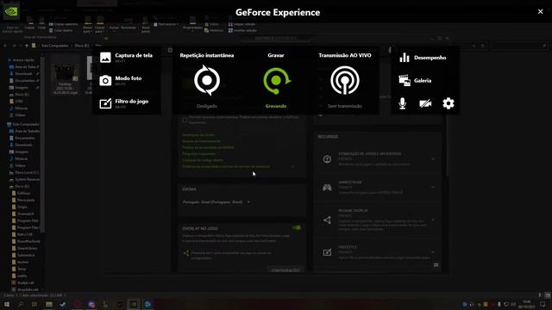The image size is (552, 310).
Task: Expand the game optimization feature row
Action: click(433, 159)
